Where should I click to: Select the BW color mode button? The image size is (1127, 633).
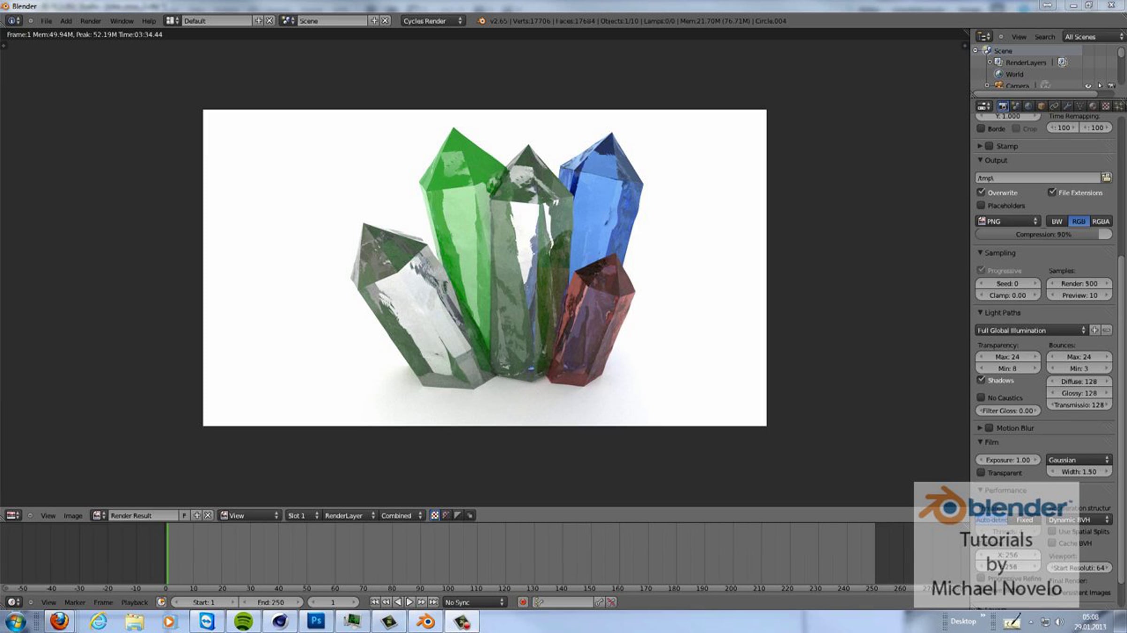click(x=1057, y=221)
